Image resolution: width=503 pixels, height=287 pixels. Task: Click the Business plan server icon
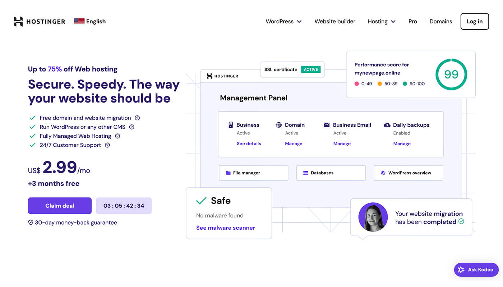[x=231, y=125]
